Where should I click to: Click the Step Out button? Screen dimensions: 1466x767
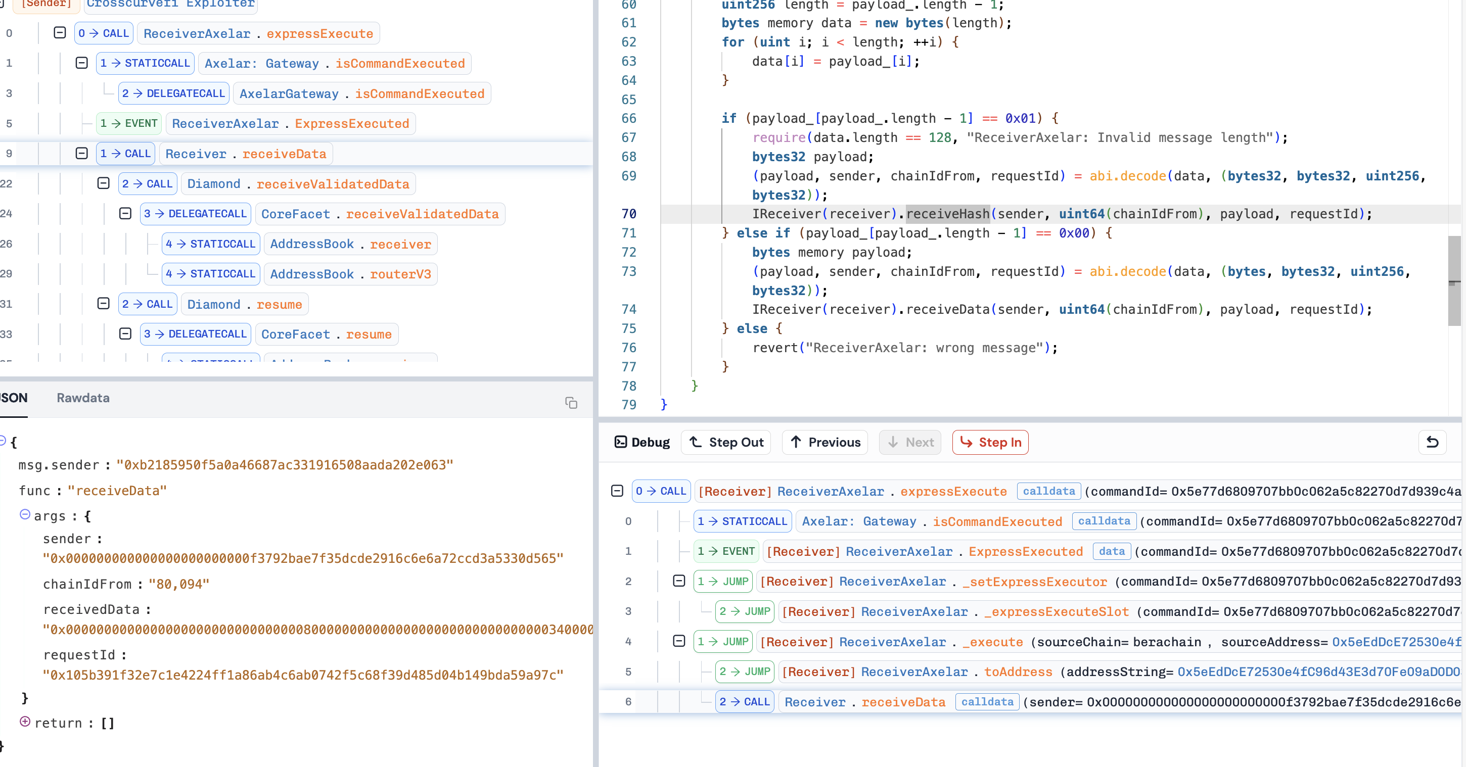725,442
